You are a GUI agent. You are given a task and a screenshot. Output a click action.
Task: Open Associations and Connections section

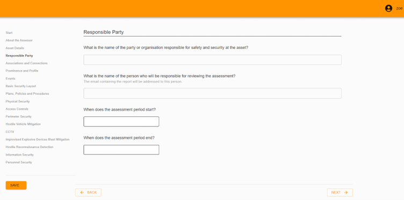tap(26, 63)
